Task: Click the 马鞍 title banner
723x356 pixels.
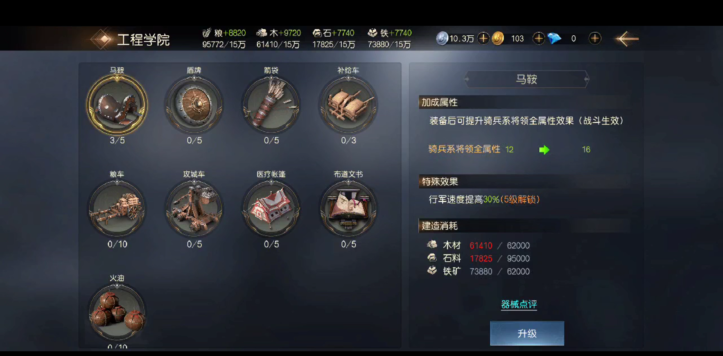Action: pyautogui.click(x=526, y=79)
